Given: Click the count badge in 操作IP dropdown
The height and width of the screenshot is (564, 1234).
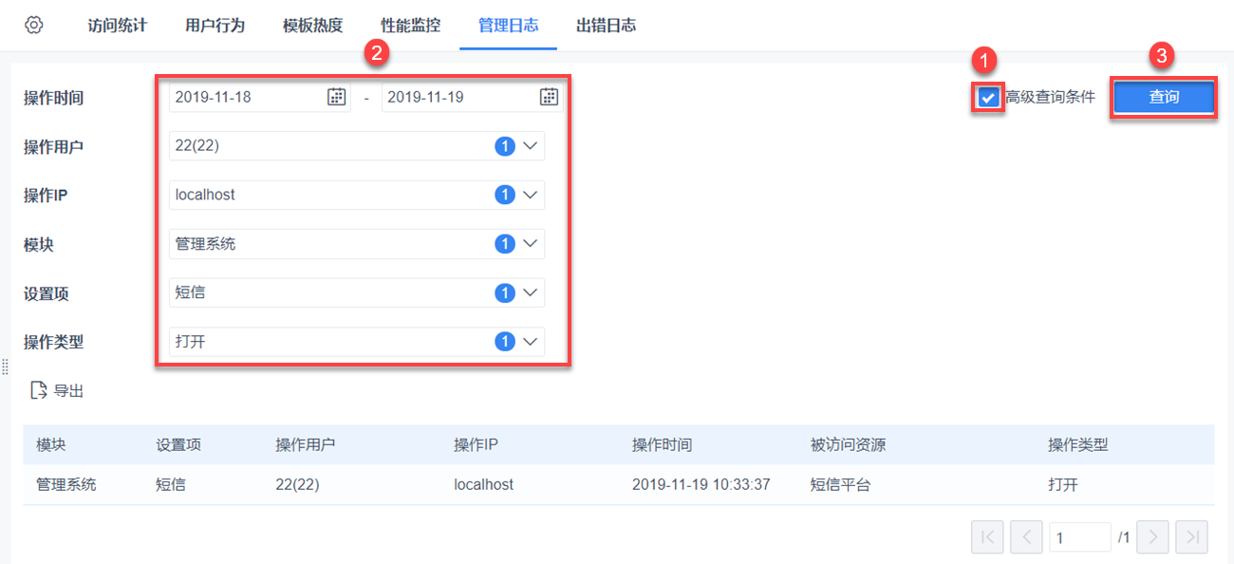Looking at the screenshot, I should point(505,195).
